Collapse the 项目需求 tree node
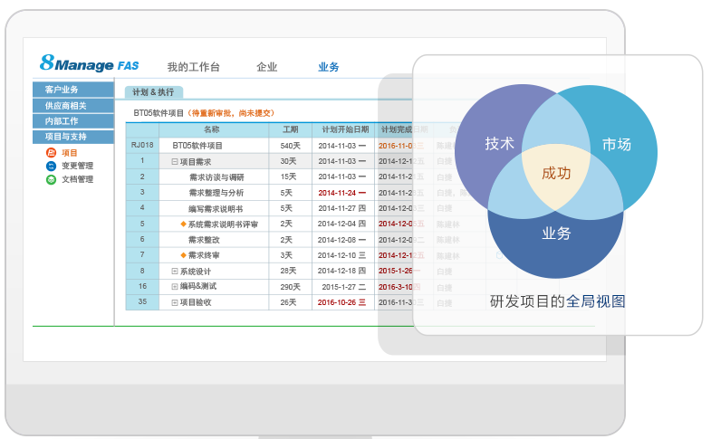 [x=175, y=161]
